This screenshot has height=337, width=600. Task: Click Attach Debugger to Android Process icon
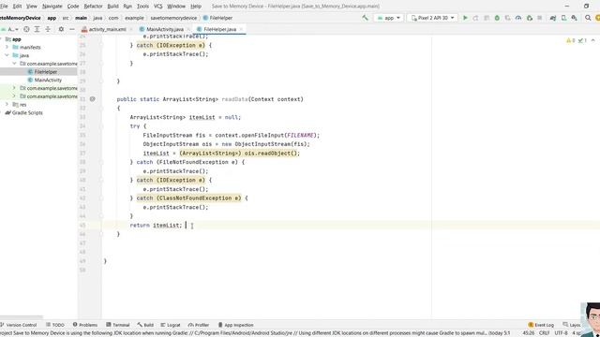[529, 18]
